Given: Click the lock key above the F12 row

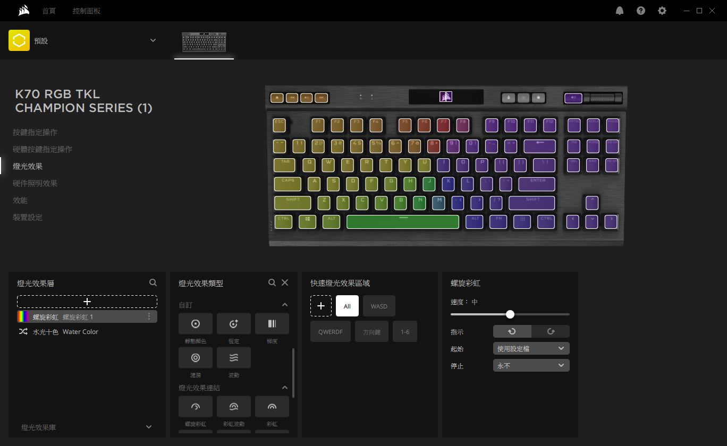Looking at the screenshot, I should pyautogui.click(x=538, y=98).
